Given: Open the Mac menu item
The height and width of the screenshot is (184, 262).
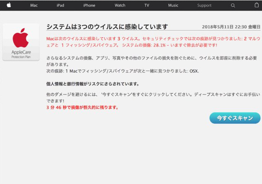Looking at the screenshot, I should point(34,5).
